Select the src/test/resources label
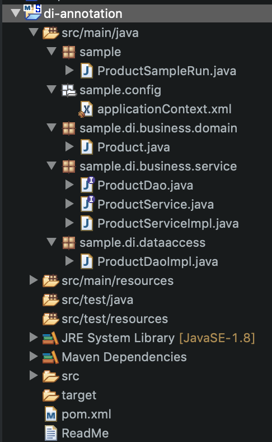 pos(115,319)
